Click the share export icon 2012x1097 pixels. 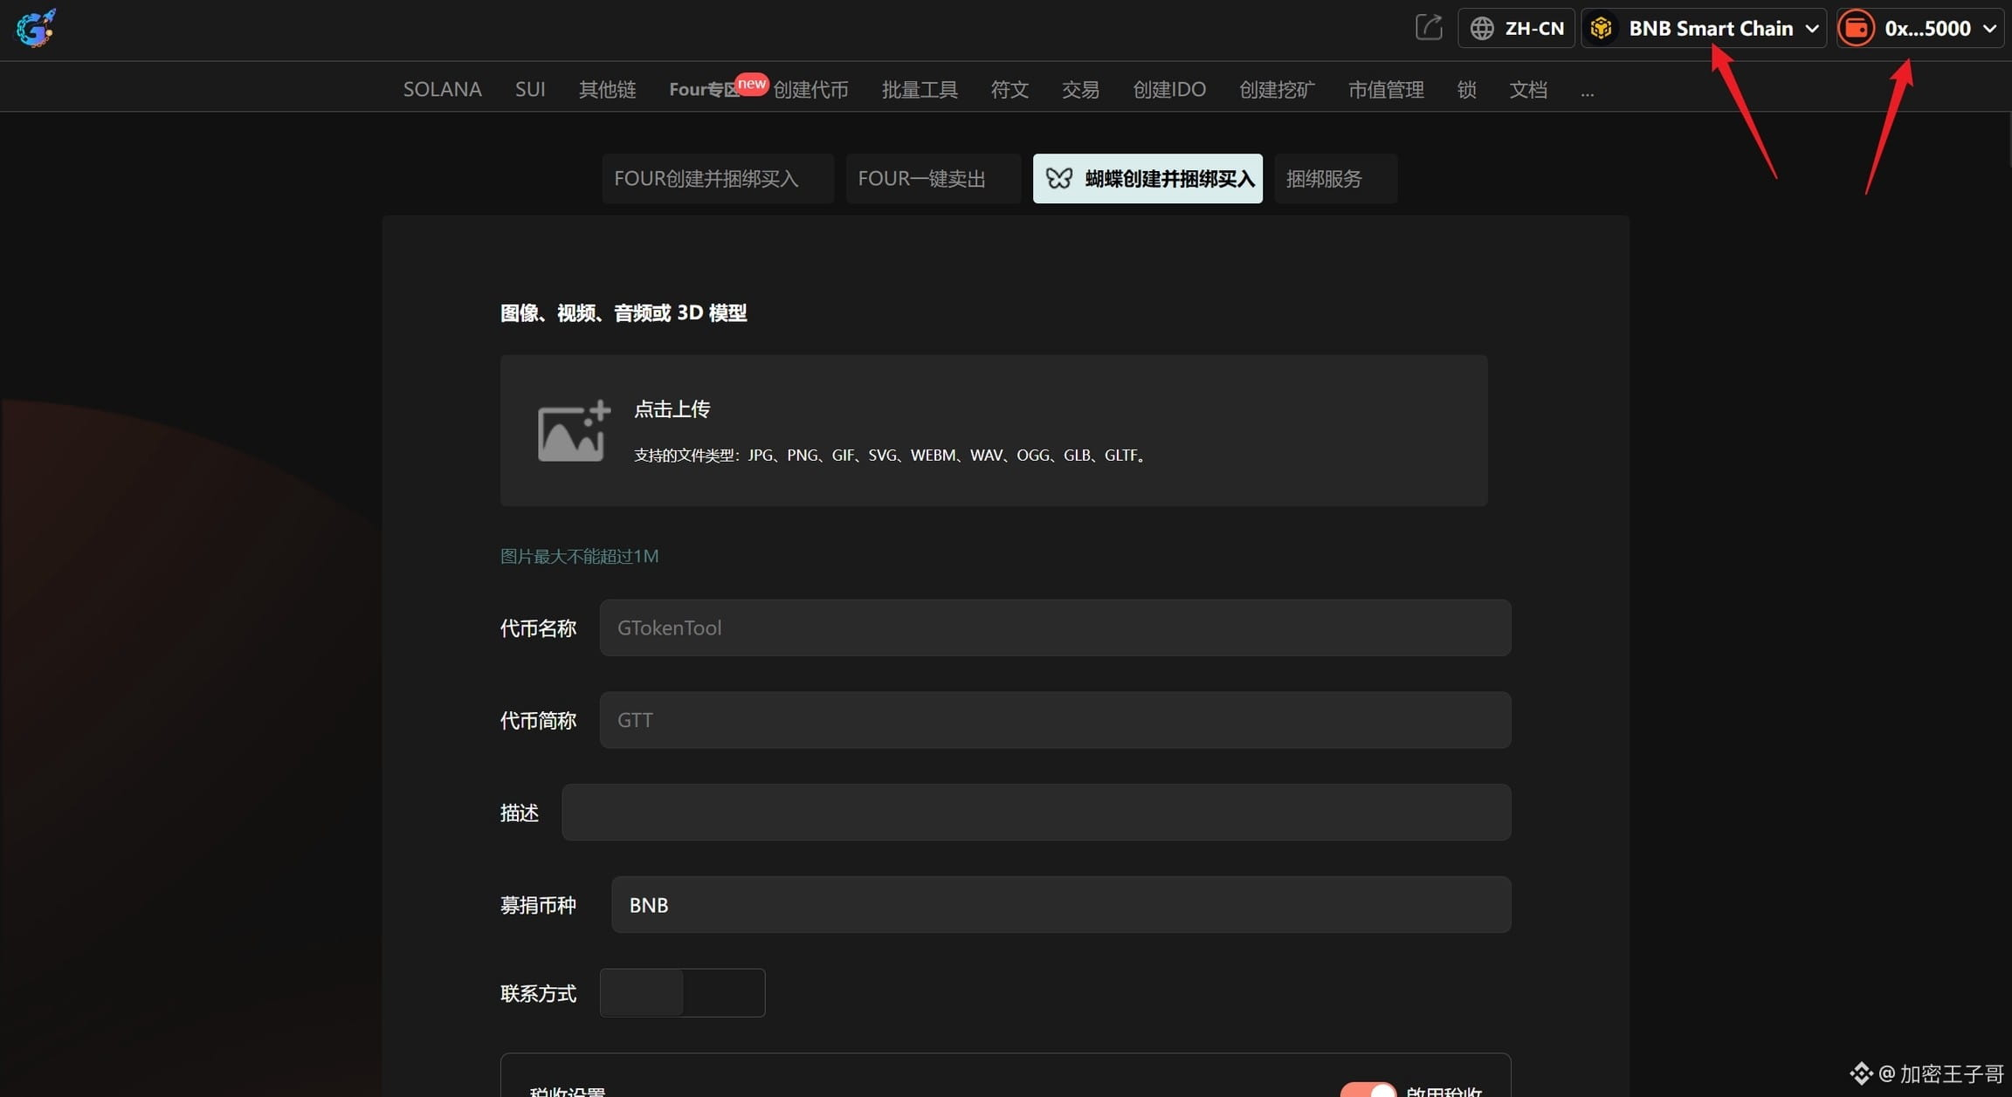[x=1428, y=27]
